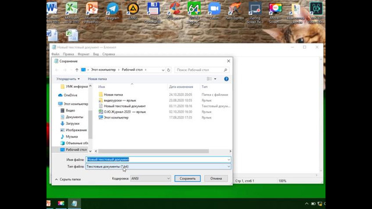Create a folder with Новая папка button
The image size is (372, 209).
pos(97,79)
